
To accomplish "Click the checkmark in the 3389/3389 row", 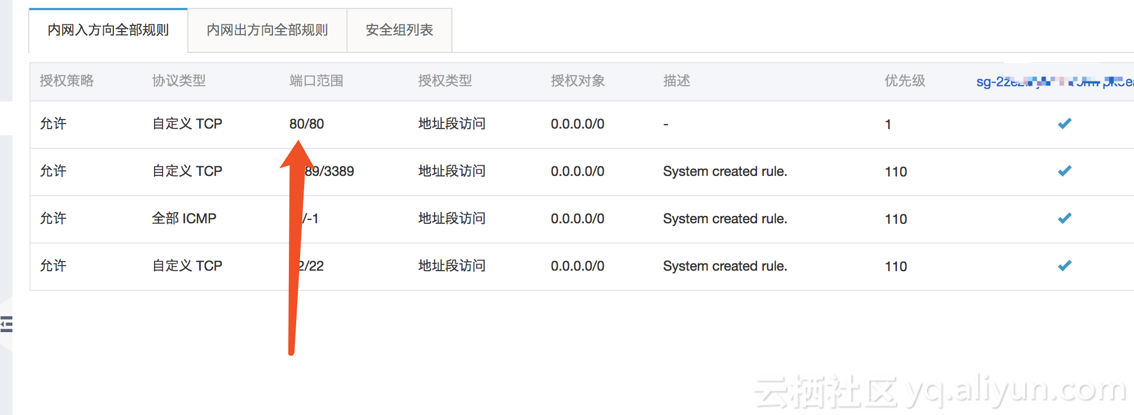I will 1065,171.
